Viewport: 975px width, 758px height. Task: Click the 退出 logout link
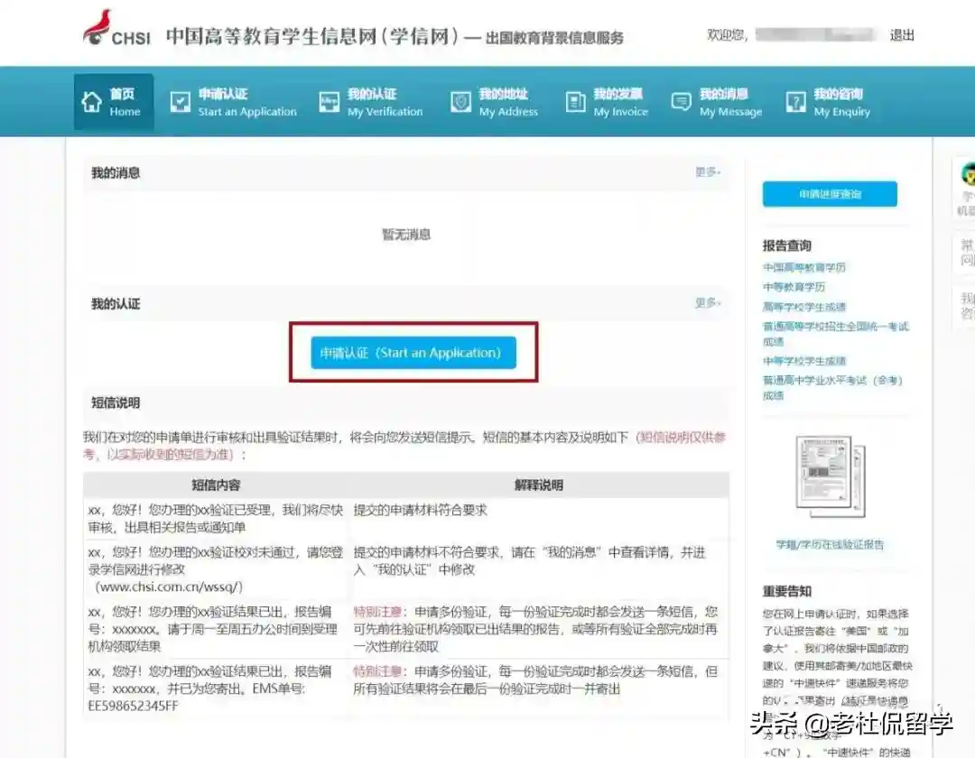tap(902, 35)
